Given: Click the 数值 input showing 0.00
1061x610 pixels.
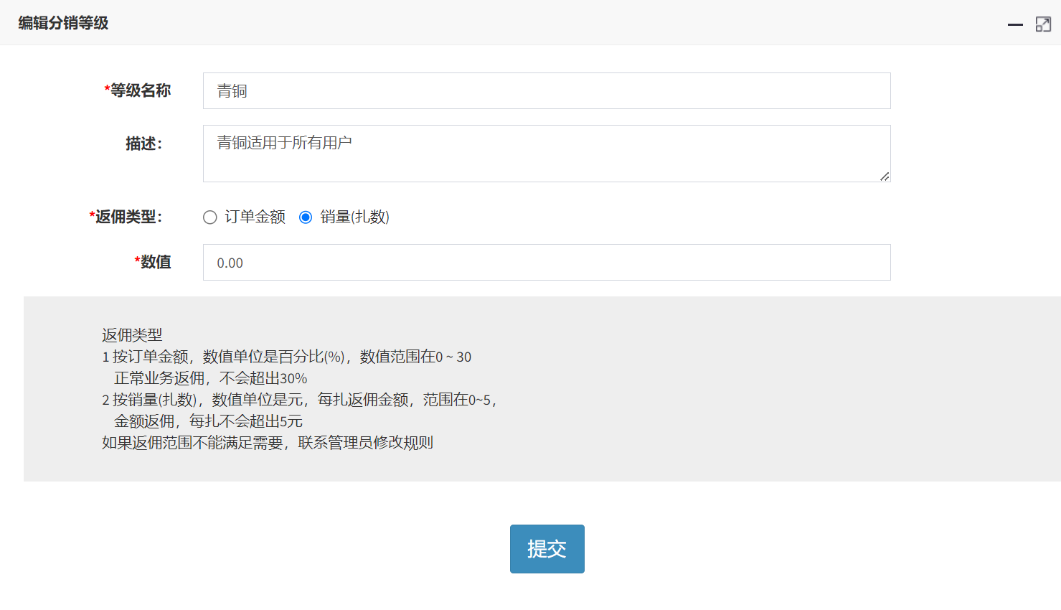Looking at the screenshot, I should [546, 263].
